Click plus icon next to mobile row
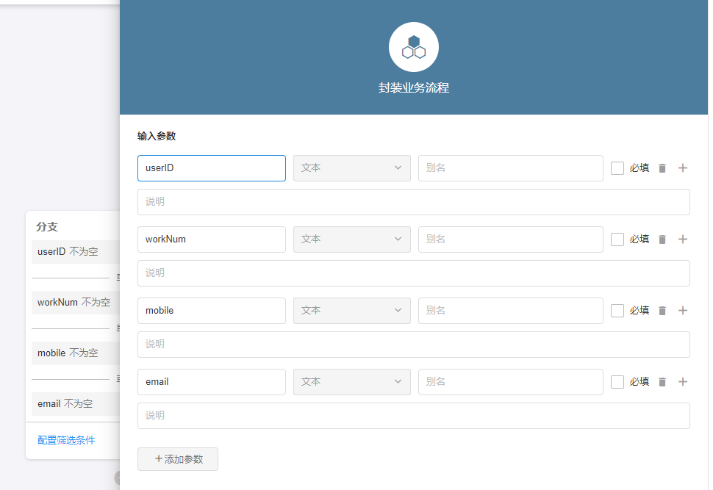 683,311
